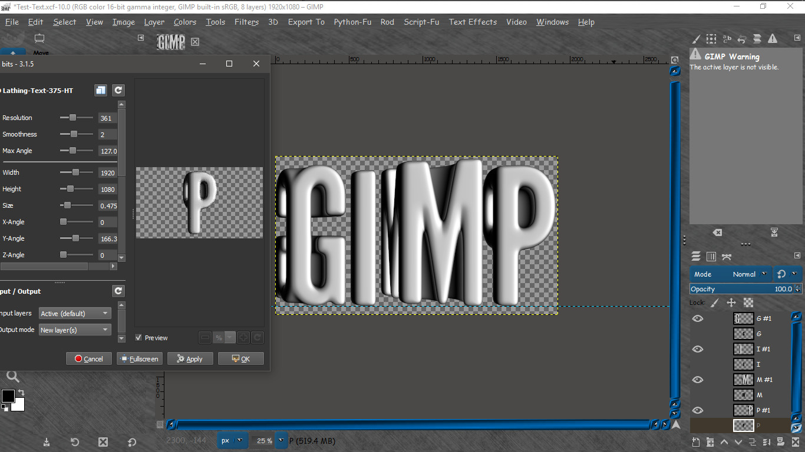805x452 pixels.
Task: Toggle the filter preview split-view button
Action: pos(101,90)
